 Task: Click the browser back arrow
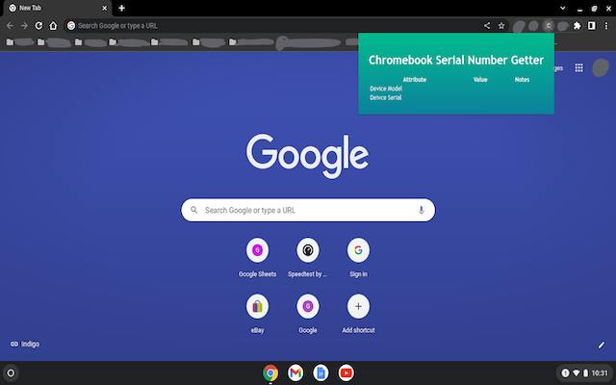(x=10, y=26)
